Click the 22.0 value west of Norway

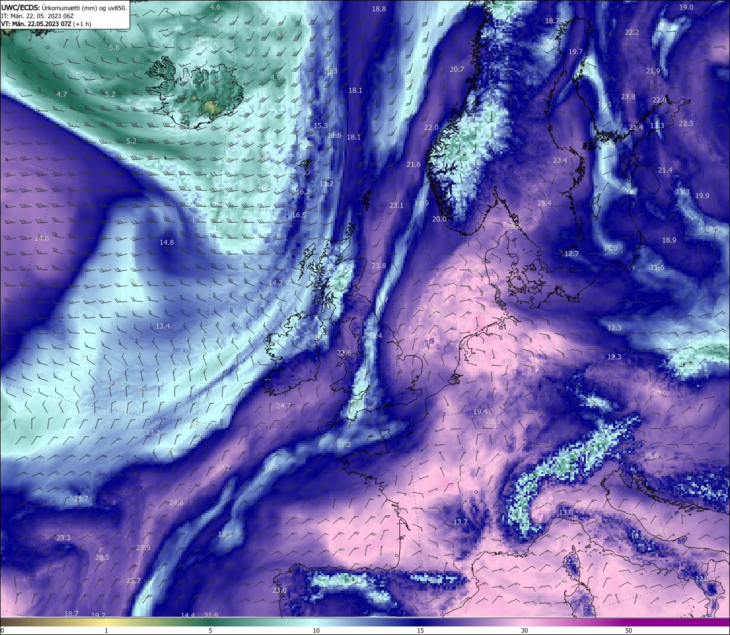point(431,128)
